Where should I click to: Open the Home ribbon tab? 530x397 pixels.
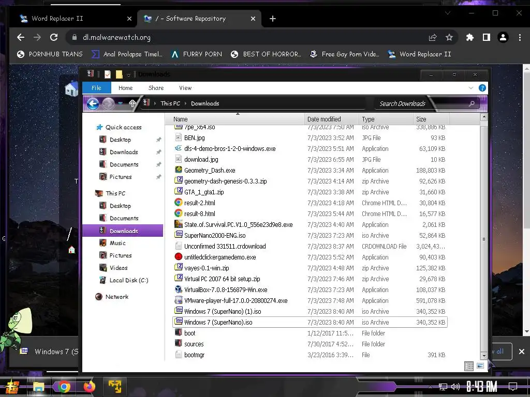click(x=125, y=88)
